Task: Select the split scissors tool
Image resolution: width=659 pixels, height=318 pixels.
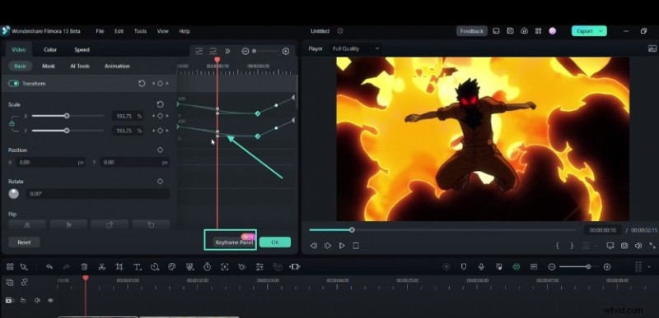Action: click(x=101, y=267)
